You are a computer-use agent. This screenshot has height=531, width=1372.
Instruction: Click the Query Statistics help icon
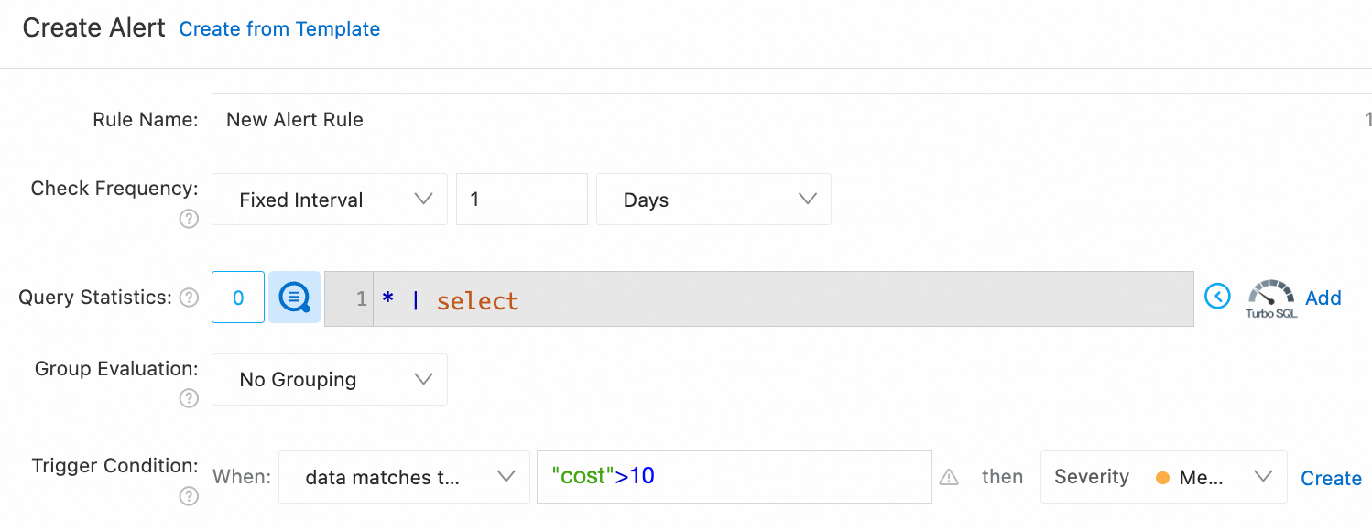(x=189, y=298)
